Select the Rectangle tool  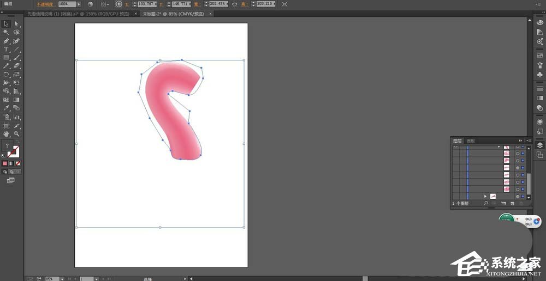6,57
